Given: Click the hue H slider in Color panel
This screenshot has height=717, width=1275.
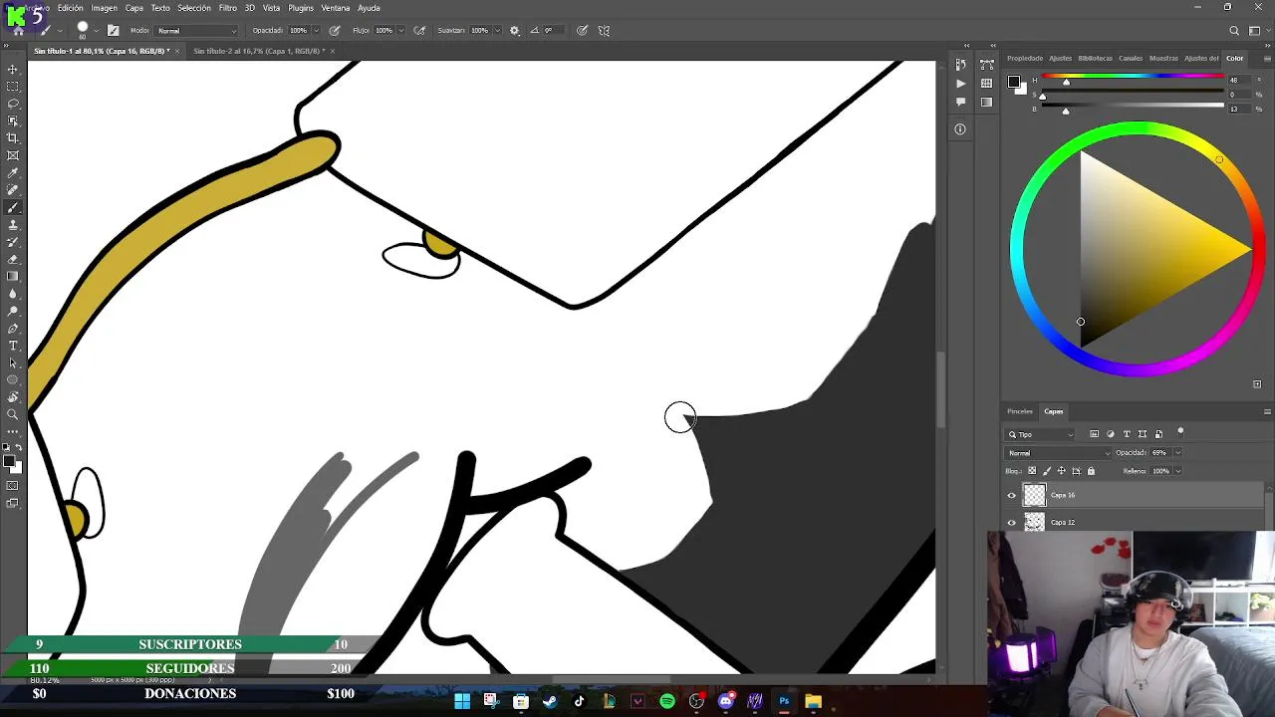Looking at the screenshot, I should coord(1133,80).
